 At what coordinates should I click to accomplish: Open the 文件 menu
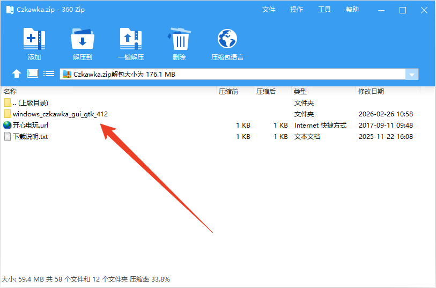(269, 10)
